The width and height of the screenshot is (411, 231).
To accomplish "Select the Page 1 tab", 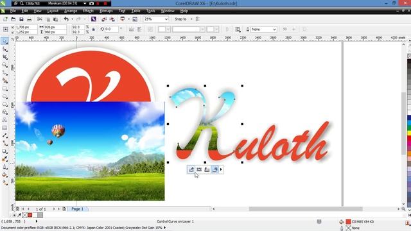I will pyautogui.click(x=78, y=209).
